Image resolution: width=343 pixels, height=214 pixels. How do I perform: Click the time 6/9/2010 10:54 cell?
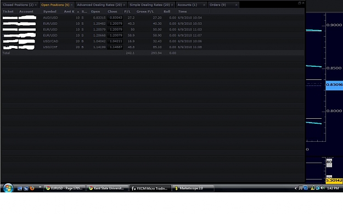coord(190,18)
